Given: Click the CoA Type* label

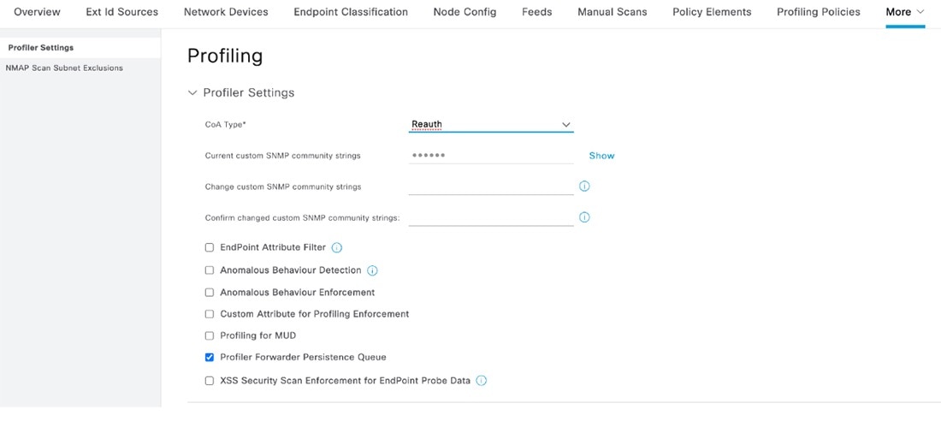Looking at the screenshot, I should click(x=226, y=124).
